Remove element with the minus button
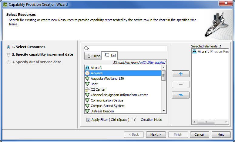 (x=181, y=84)
